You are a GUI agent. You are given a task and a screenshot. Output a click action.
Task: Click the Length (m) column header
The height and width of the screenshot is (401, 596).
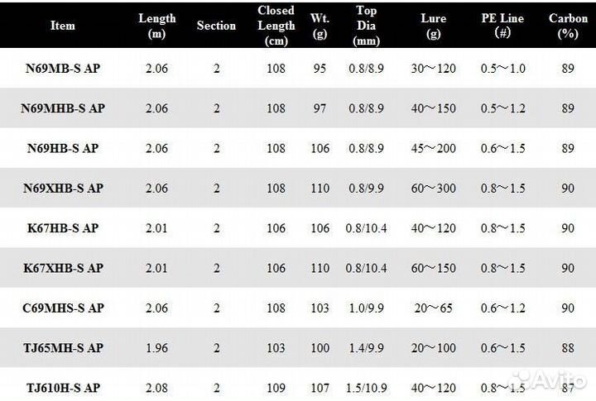coord(156,26)
